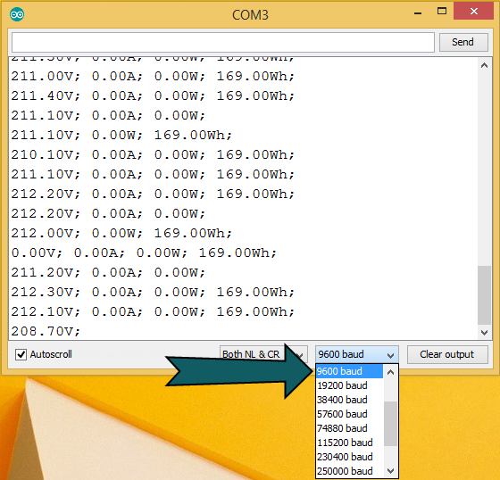Click the Send button
The image size is (500, 480).
[x=463, y=42]
